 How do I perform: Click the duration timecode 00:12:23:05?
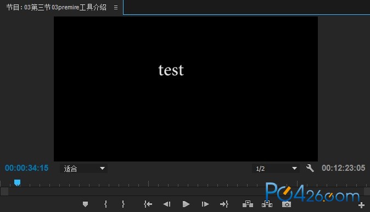click(x=343, y=168)
